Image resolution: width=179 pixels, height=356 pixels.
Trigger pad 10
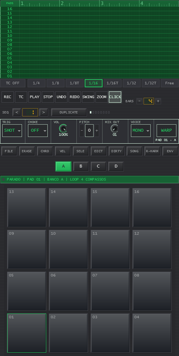[x=68, y=249]
